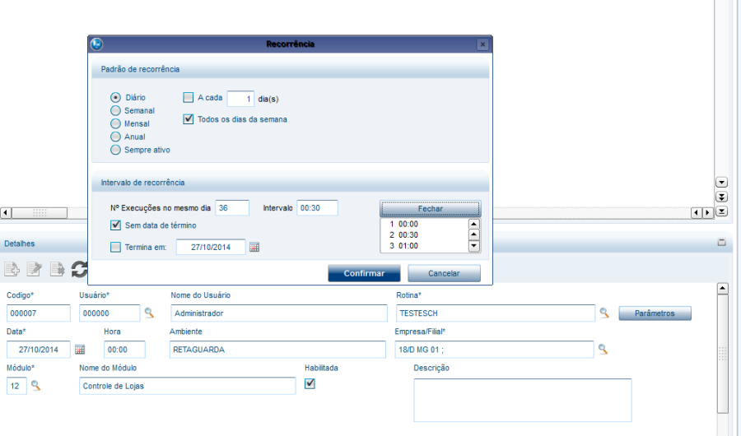Screen dimensions: 741x436
Task: Click the Nome do Módulo field
Action: pos(187,386)
